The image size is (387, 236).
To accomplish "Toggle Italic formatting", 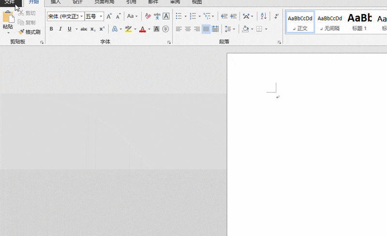I will click(60, 29).
